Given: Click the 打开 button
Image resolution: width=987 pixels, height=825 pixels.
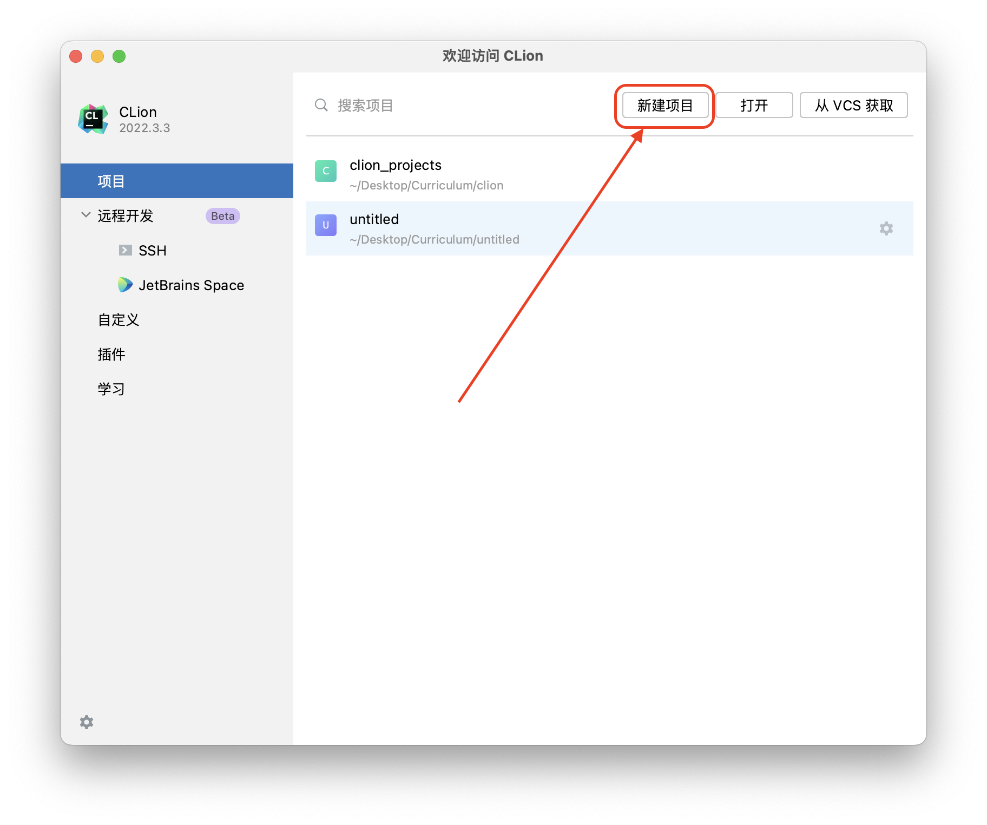Looking at the screenshot, I should point(754,105).
